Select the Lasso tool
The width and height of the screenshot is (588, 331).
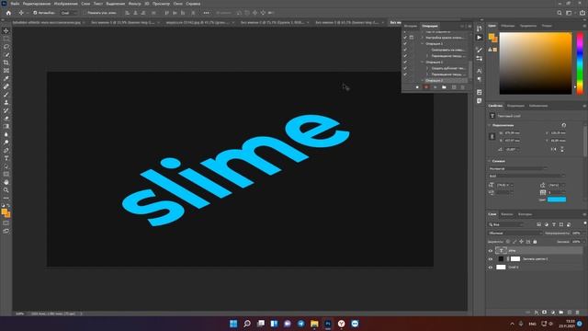(6, 47)
